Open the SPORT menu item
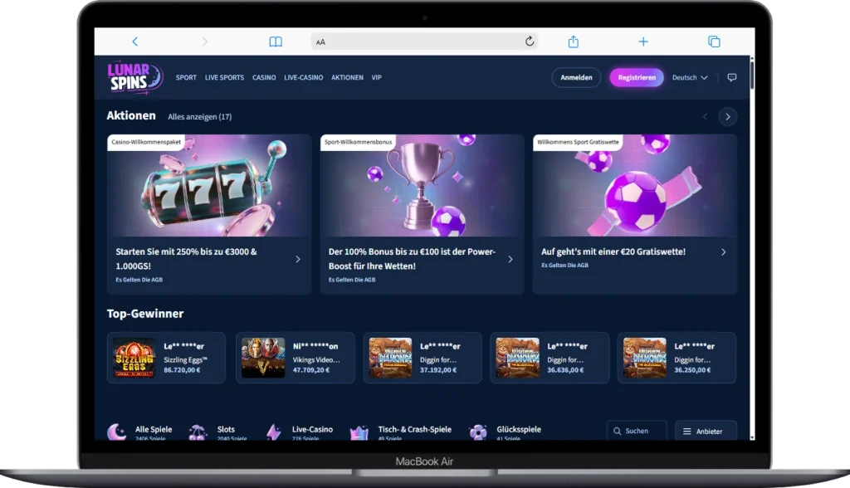850x488 pixels. coord(186,77)
